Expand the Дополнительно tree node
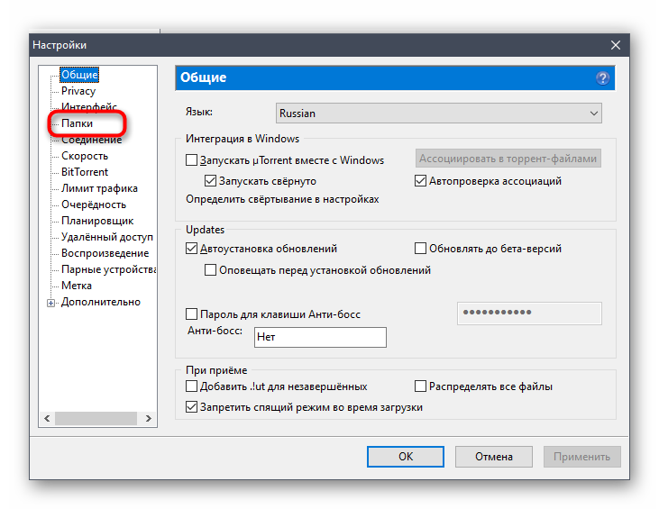Image resolution: width=659 pixels, height=509 pixels. pyautogui.click(x=50, y=303)
